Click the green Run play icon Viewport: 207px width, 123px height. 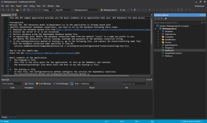coord(121,10)
